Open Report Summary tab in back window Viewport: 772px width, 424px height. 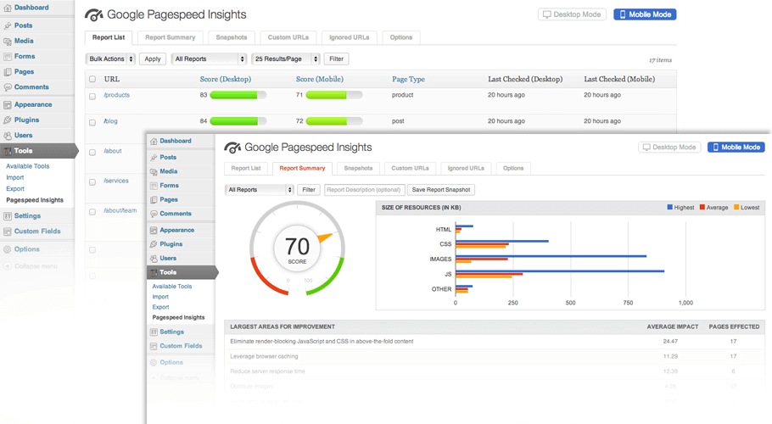tap(170, 37)
